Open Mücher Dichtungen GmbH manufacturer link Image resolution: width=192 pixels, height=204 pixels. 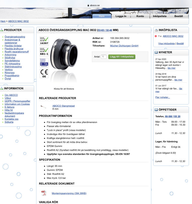[x=124, y=46]
